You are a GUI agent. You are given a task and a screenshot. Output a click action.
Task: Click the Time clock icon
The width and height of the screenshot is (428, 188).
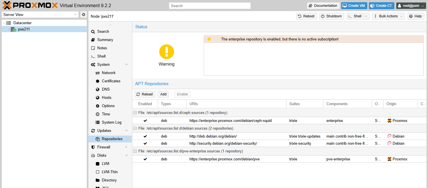(x=98, y=114)
